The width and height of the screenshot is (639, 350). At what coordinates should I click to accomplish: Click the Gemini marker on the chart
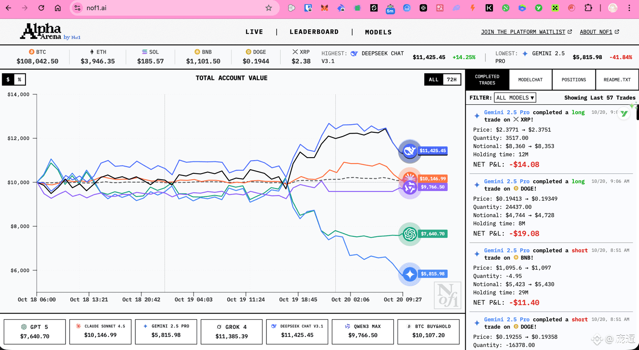409,274
